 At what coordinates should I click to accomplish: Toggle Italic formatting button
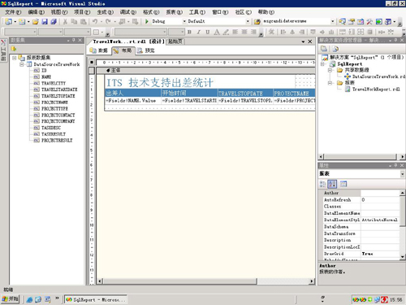coord(198,32)
